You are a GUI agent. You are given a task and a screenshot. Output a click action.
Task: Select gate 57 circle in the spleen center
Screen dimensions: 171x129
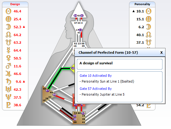(x=47, y=91)
